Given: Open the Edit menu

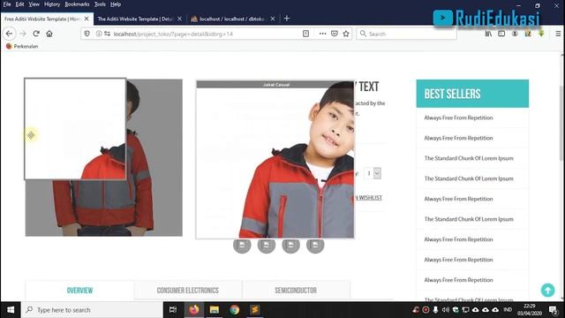Looking at the screenshot, I should (19, 4).
